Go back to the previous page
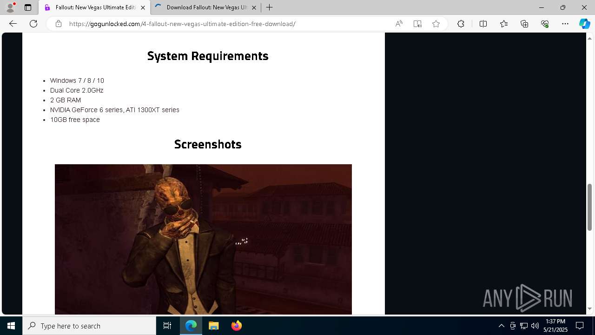The height and width of the screenshot is (335, 595). [x=13, y=24]
